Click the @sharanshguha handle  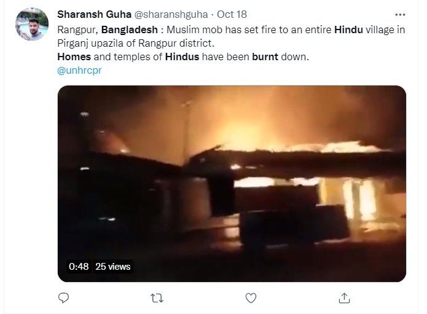(171, 14)
